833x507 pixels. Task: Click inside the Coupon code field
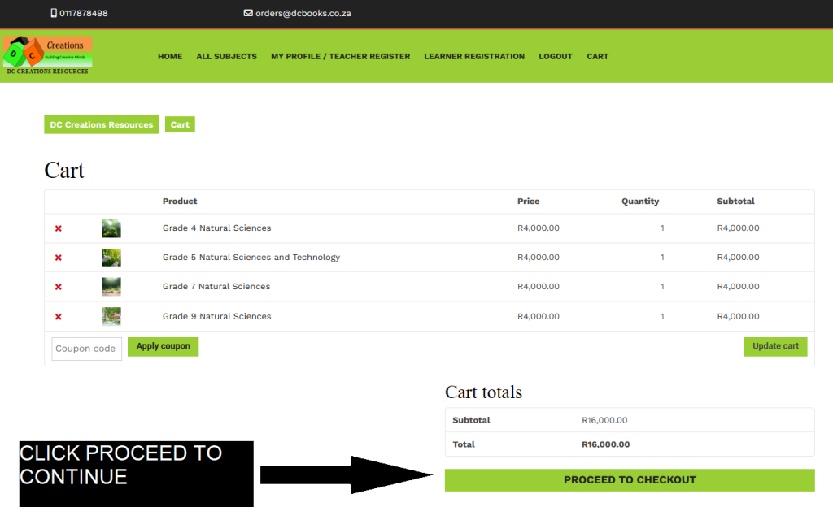tap(86, 349)
